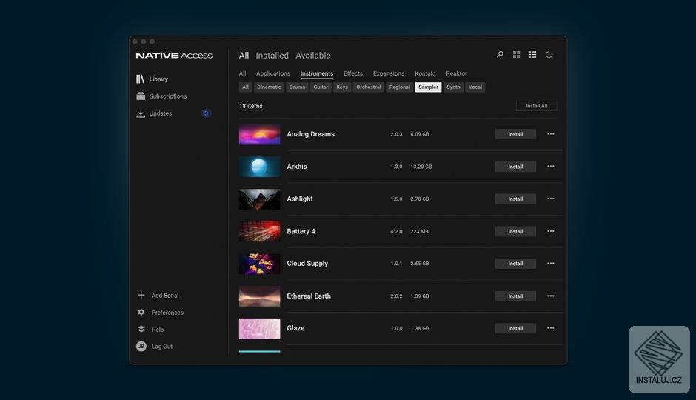The width and height of the screenshot is (696, 400).
Task: Click the JB user avatar
Action: (x=141, y=346)
